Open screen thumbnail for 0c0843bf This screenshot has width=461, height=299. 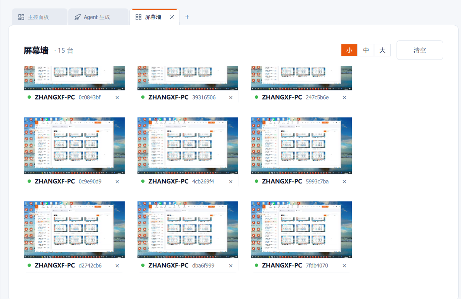pos(74,78)
